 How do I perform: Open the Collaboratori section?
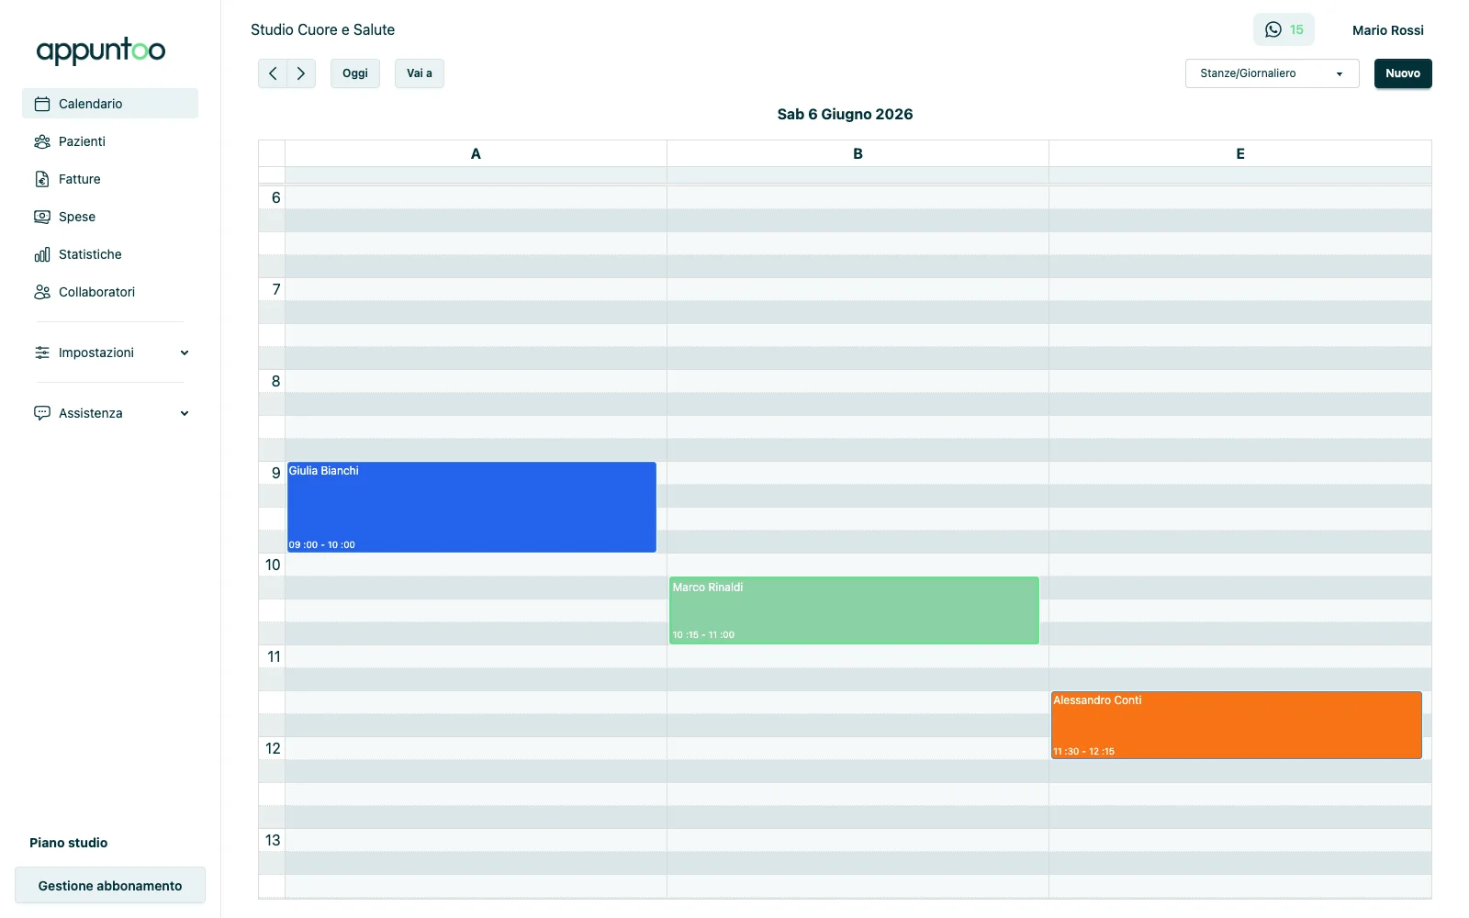pyautogui.click(x=110, y=292)
